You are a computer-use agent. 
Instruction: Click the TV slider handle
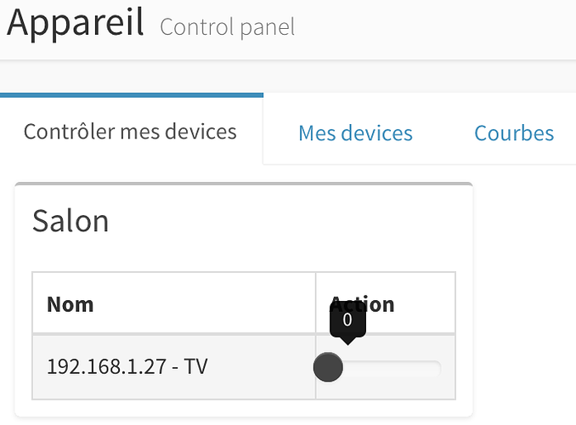328,367
